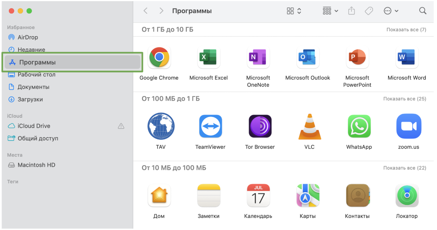Open the grouping options dropdown
The height and width of the screenshot is (230, 437).
(x=329, y=11)
